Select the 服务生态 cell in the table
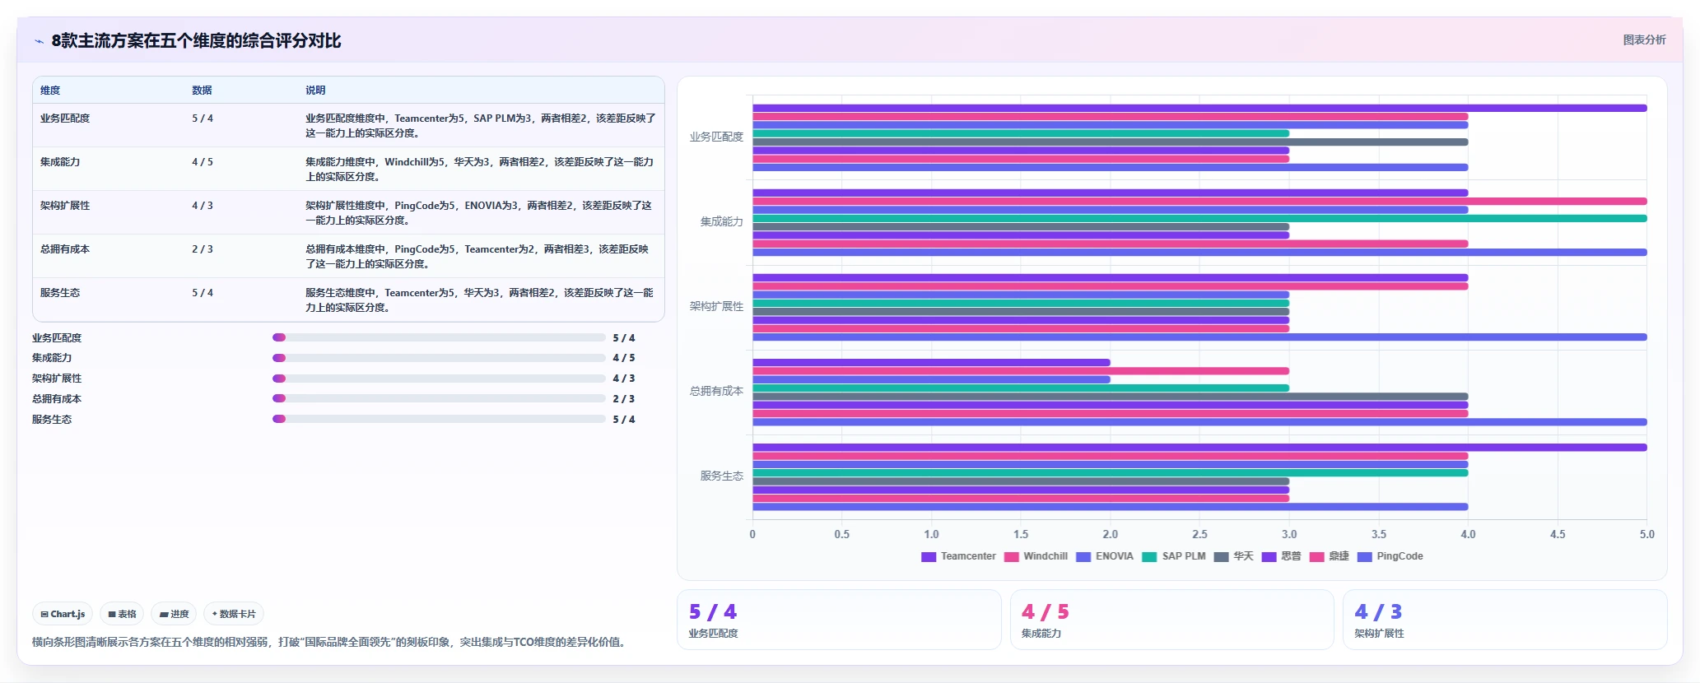The height and width of the screenshot is (683, 1700). point(60,293)
